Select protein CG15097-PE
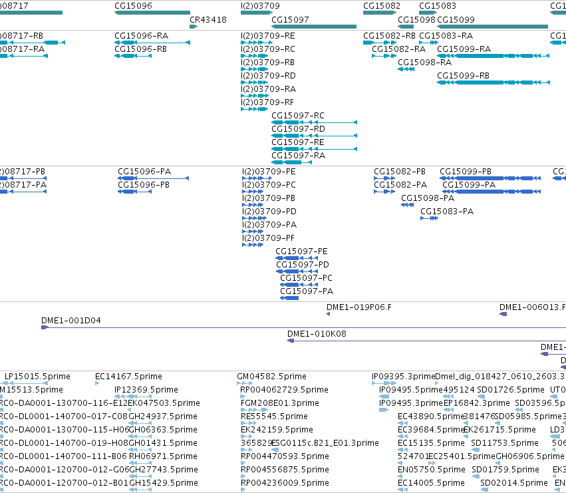The image size is (566, 493). pyautogui.click(x=301, y=251)
